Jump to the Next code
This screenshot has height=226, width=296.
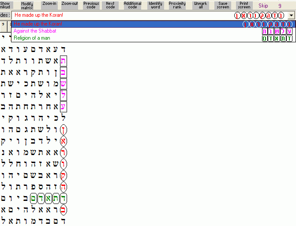tap(110, 5)
